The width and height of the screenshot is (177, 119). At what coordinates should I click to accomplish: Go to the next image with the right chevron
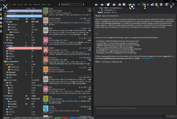pos(171,7)
